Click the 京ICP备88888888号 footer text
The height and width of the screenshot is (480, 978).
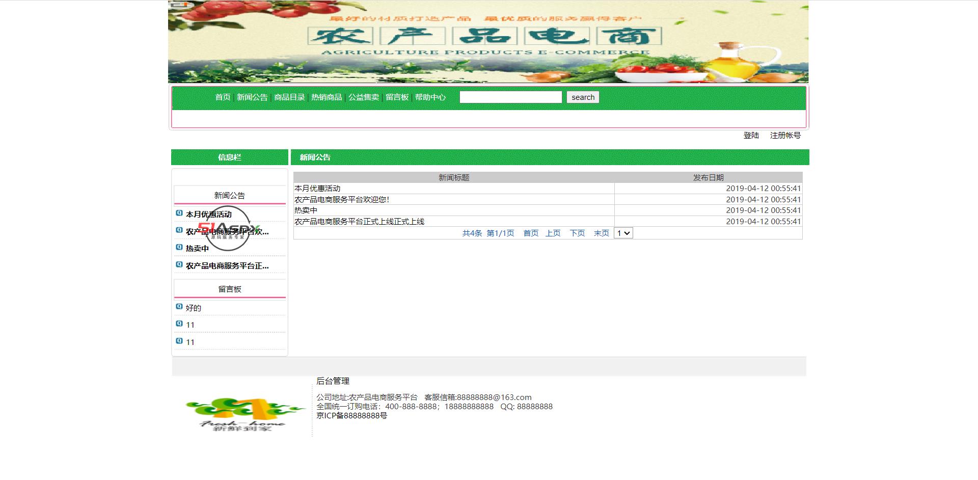pyautogui.click(x=351, y=416)
